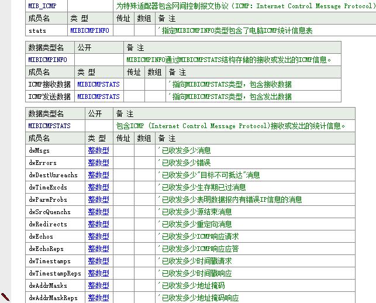376x303 pixels.
Task: Click the remark '已收发多少ICMP响应请求'
Action: point(198,236)
